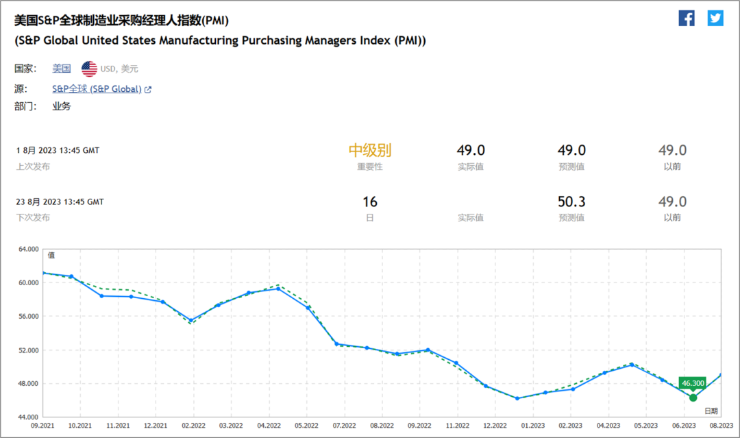Click the 1 8月 2023 13:45 GMT release date
The width and height of the screenshot is (740, 438).
tap(58, 151)
